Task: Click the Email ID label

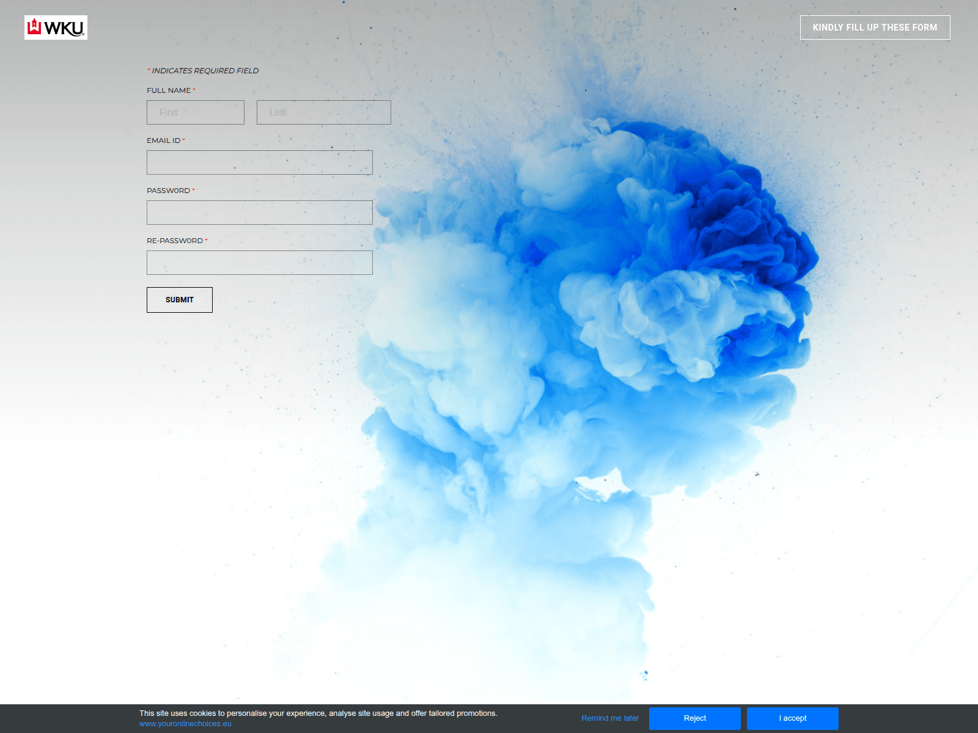Action: (x=166, y=140)
